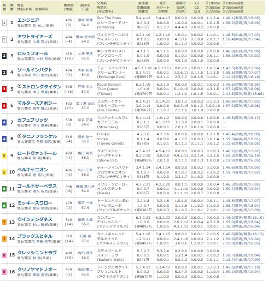This screenshot has height=281, width=268.
Task: View the クリノヤマトノオー horse details
Action: tap(37, 270)
